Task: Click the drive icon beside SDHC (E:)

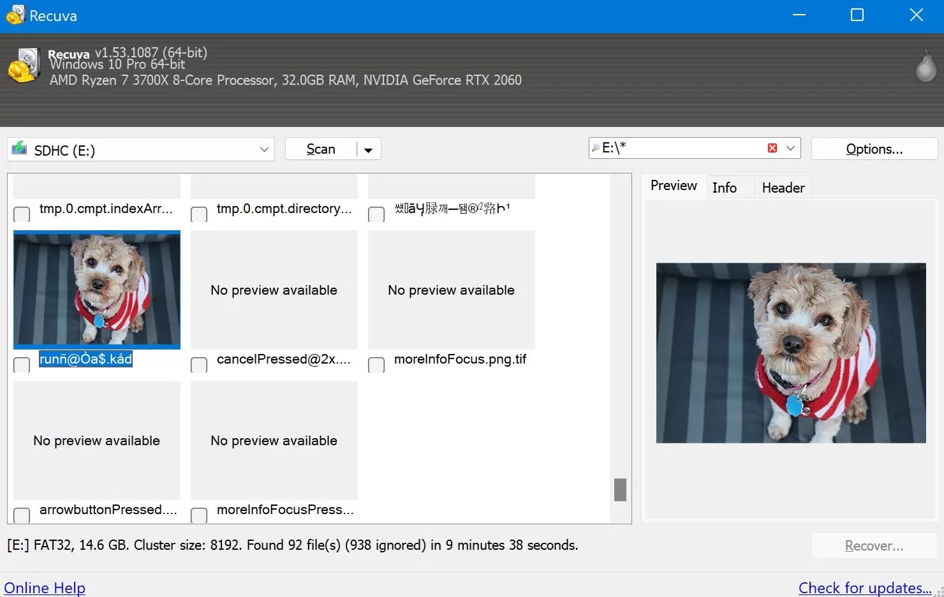Action: tap(19, 149)
